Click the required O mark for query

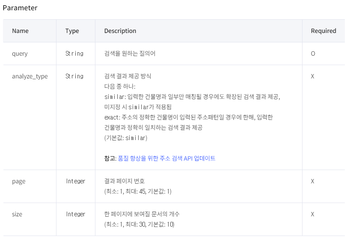click(313, 54)
